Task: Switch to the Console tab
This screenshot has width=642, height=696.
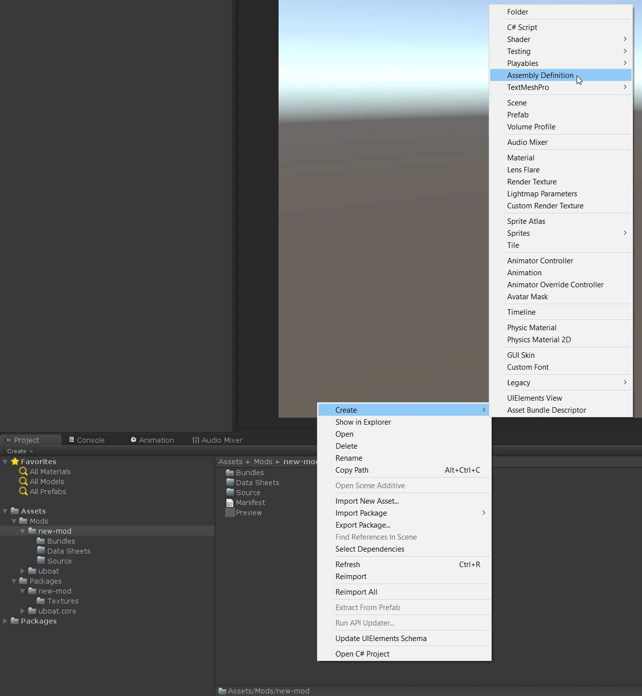Action: pos(87,440)
